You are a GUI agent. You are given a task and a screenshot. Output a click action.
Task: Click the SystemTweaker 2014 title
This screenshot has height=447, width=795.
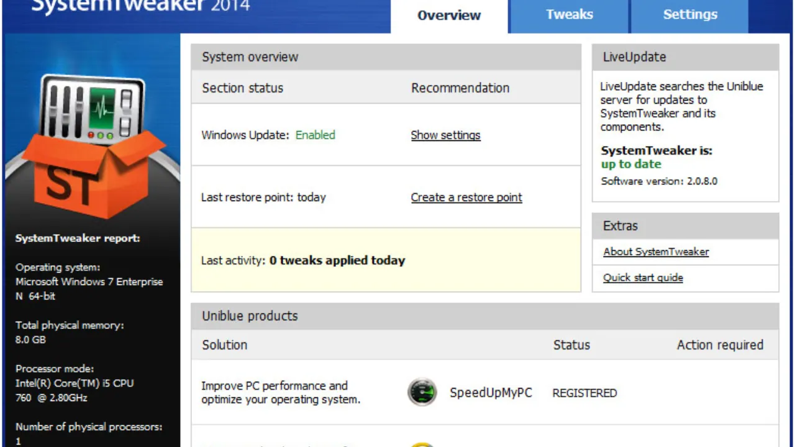tap(140, 6)
